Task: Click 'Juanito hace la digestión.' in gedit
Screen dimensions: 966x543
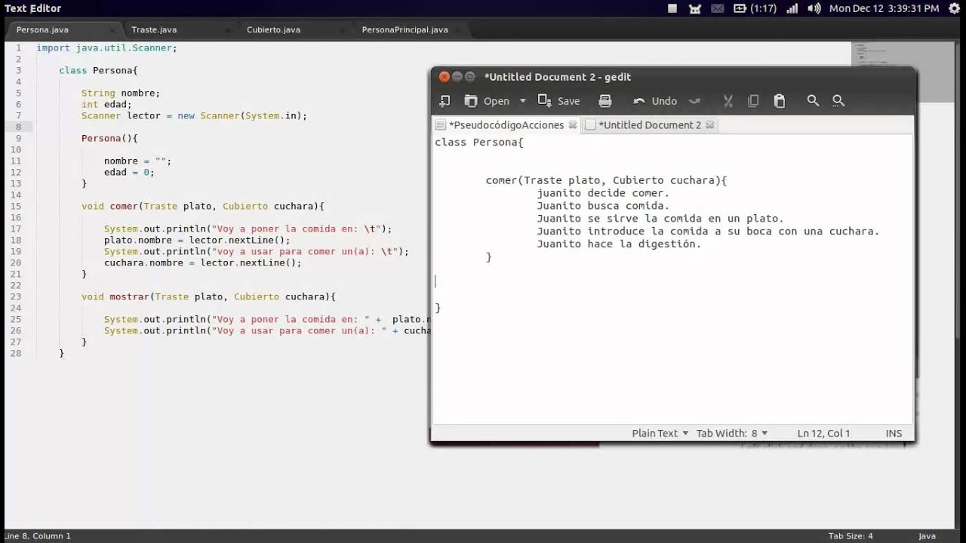Action: (x=619, y=244)
